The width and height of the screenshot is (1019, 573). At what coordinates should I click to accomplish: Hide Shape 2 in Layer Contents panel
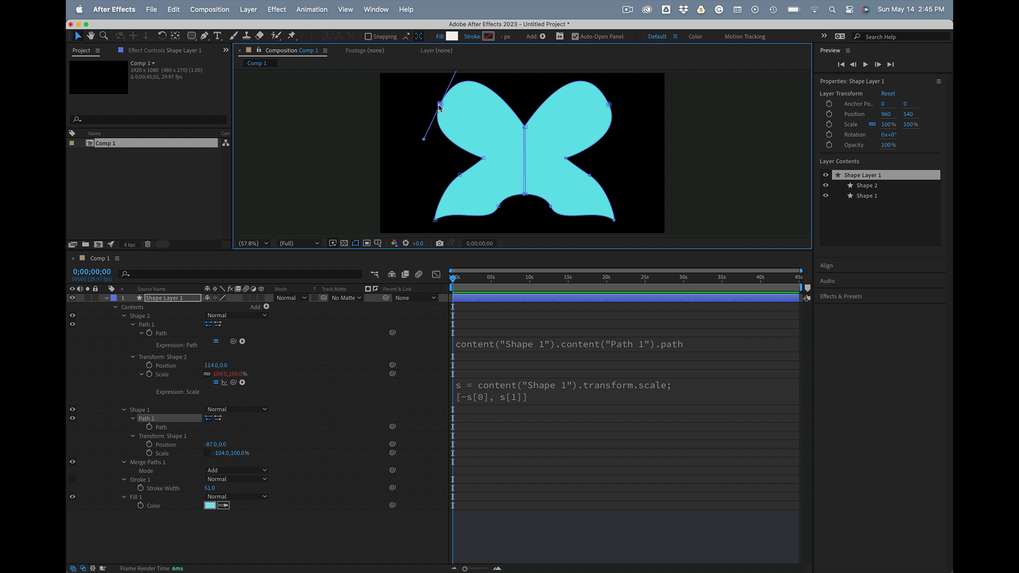point(825,185)
